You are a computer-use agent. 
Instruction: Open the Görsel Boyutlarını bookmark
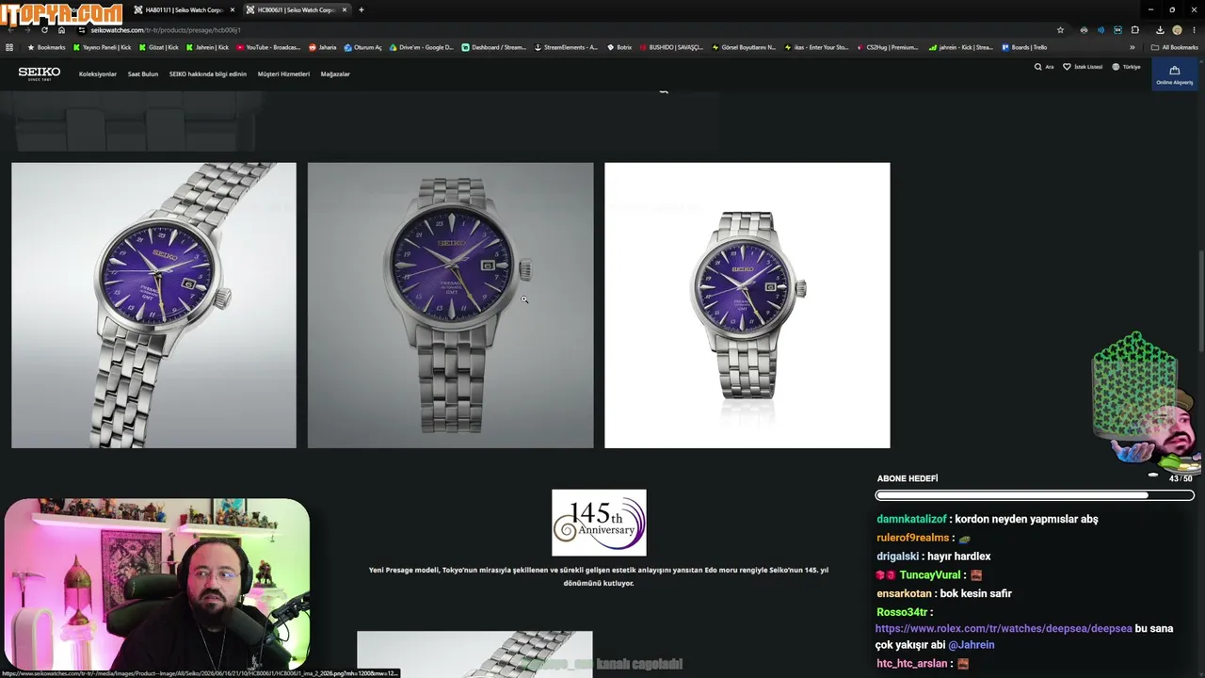point(744,47)
